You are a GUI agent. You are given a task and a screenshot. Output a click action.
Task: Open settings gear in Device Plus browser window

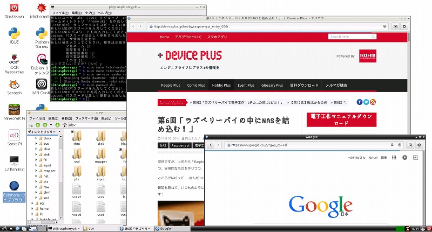click(404, 26)
